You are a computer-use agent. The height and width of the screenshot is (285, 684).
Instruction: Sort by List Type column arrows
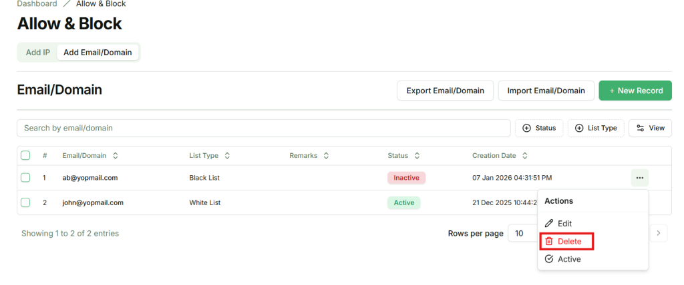(x=227, y=156)
